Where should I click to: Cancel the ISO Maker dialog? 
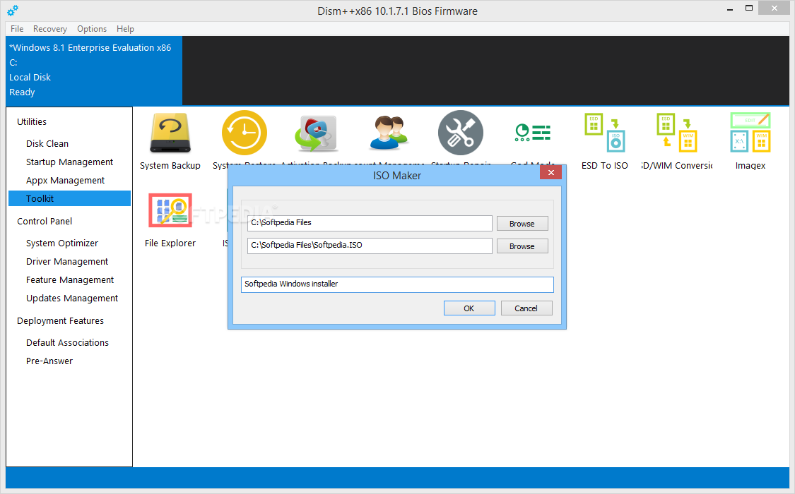(x=526, y=308)
